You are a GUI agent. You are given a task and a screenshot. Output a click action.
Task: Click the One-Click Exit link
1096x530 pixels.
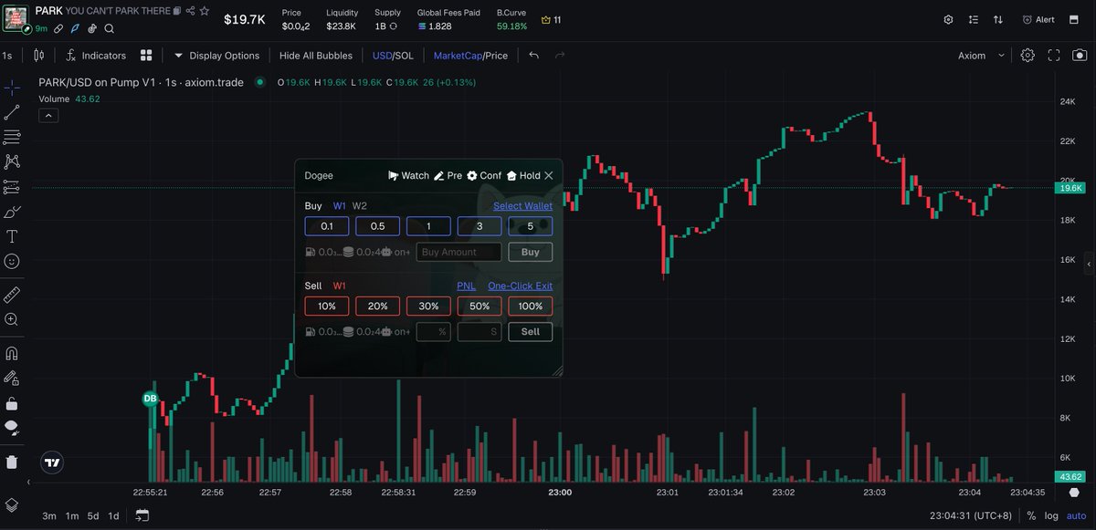tap(520, 286)
